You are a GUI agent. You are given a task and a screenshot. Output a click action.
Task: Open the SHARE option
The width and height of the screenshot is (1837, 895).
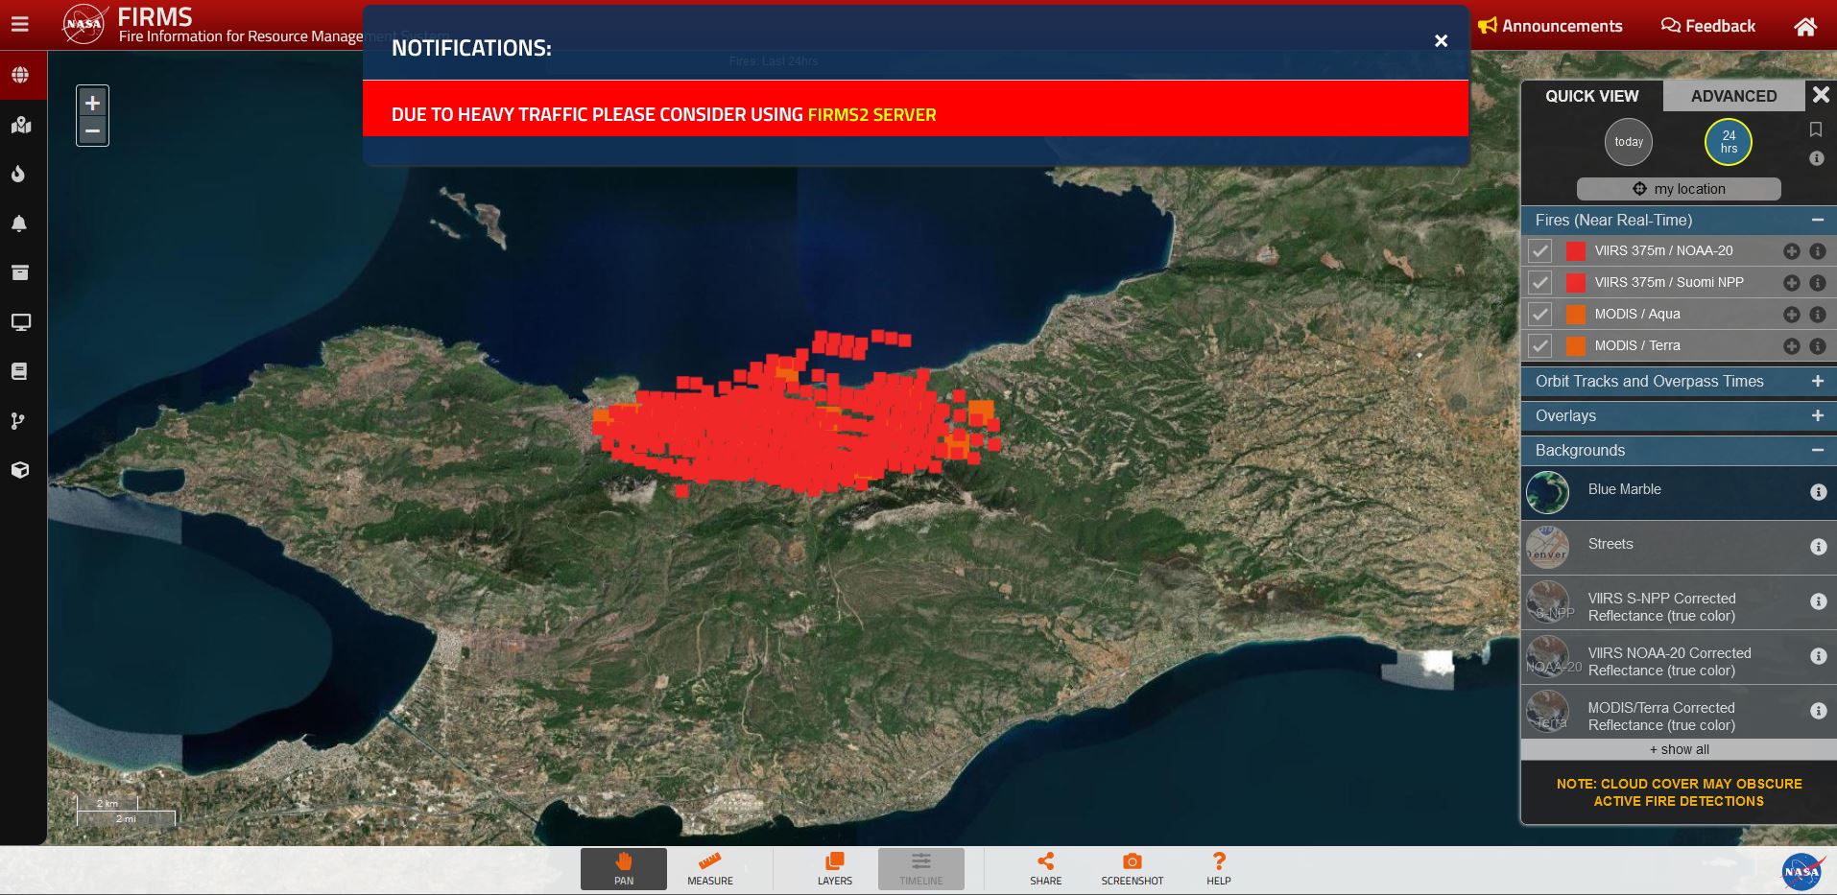click(x=1046, y=869)
